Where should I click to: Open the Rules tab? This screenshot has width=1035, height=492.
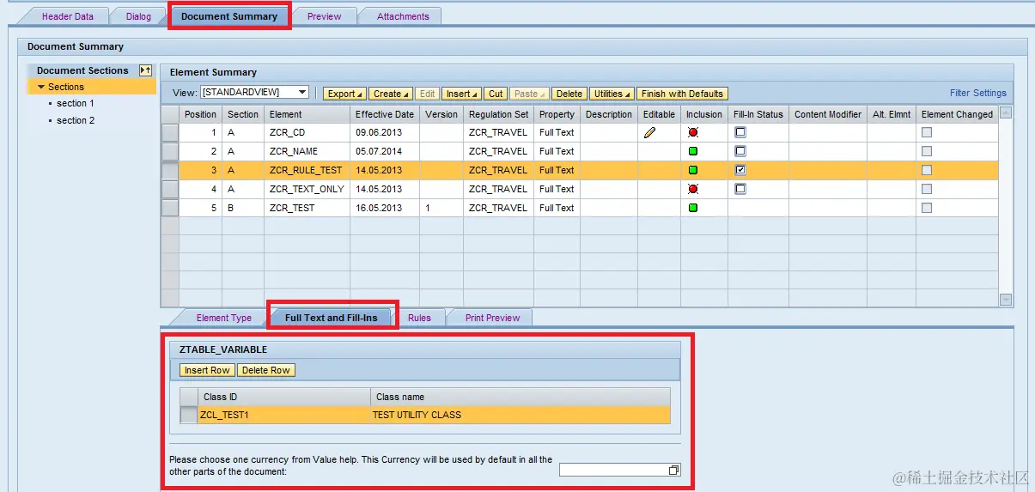[419, 318]
